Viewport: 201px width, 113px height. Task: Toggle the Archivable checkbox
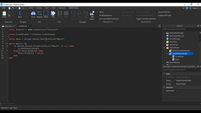[177, 91]
